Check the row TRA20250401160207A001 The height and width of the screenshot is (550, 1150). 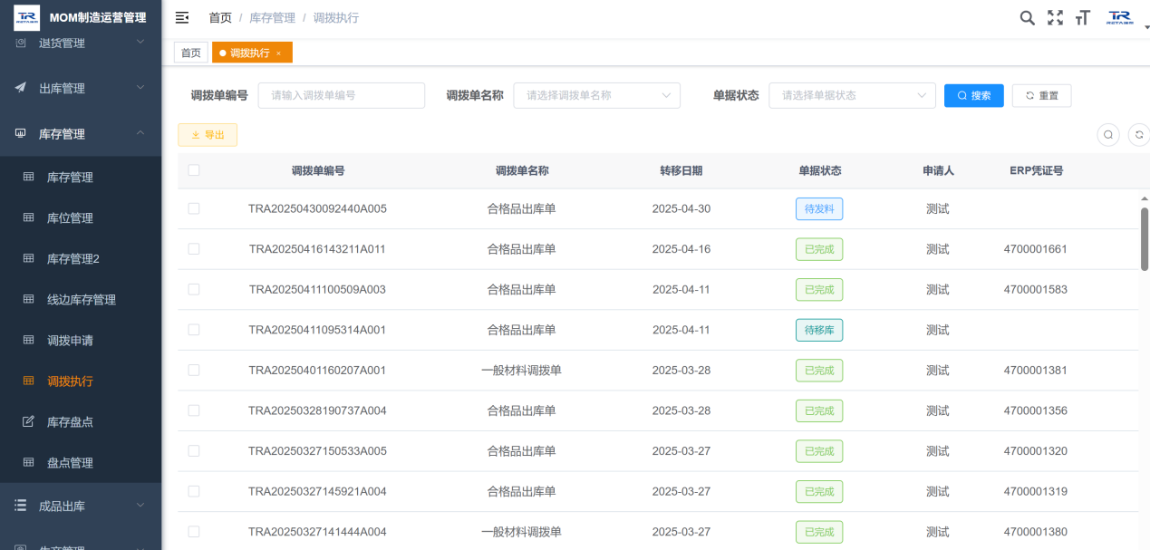click(x=194, y=370)
